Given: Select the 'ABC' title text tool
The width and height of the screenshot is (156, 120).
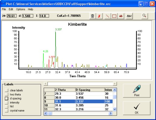Looking at the screenshot, I should (x=129, y=16).
